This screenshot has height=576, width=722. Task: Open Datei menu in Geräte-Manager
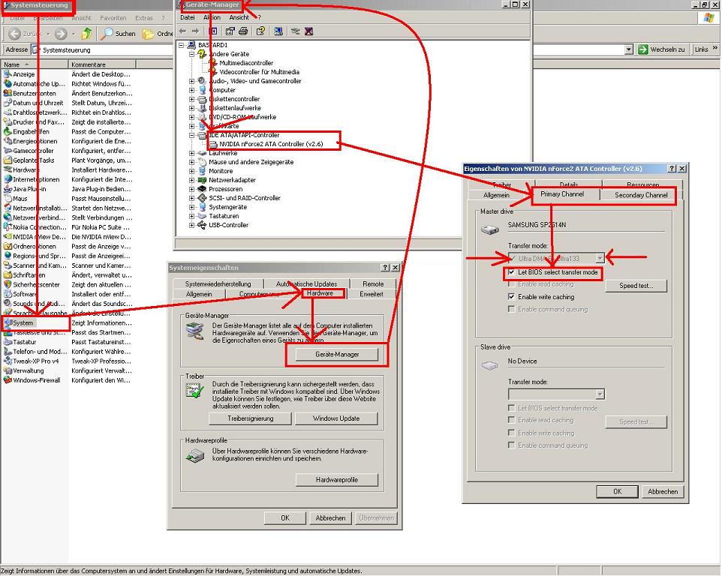click(x=188, y=17)
